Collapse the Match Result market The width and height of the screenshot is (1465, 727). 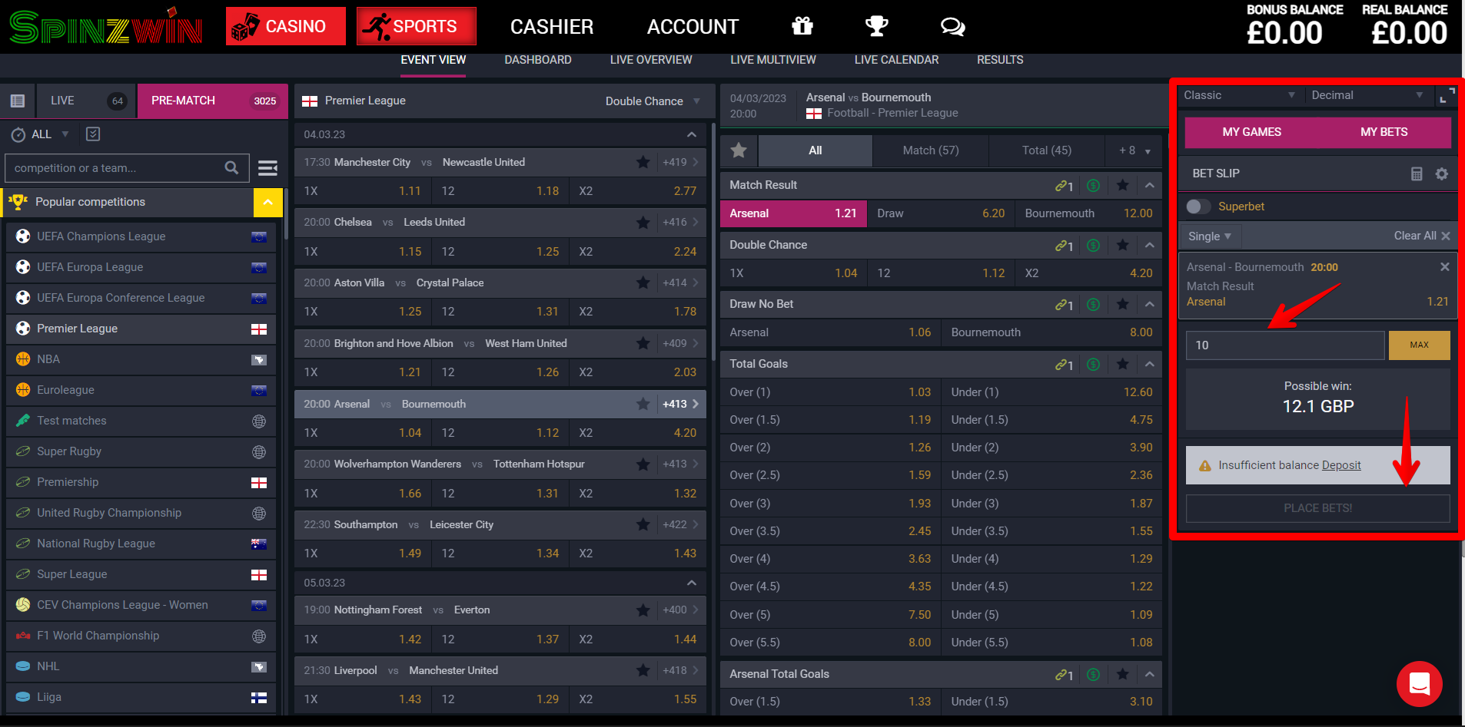[x=1150, y=185]
